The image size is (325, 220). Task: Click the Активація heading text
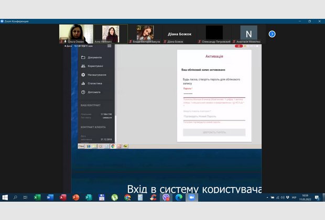(x=214, y=57)
